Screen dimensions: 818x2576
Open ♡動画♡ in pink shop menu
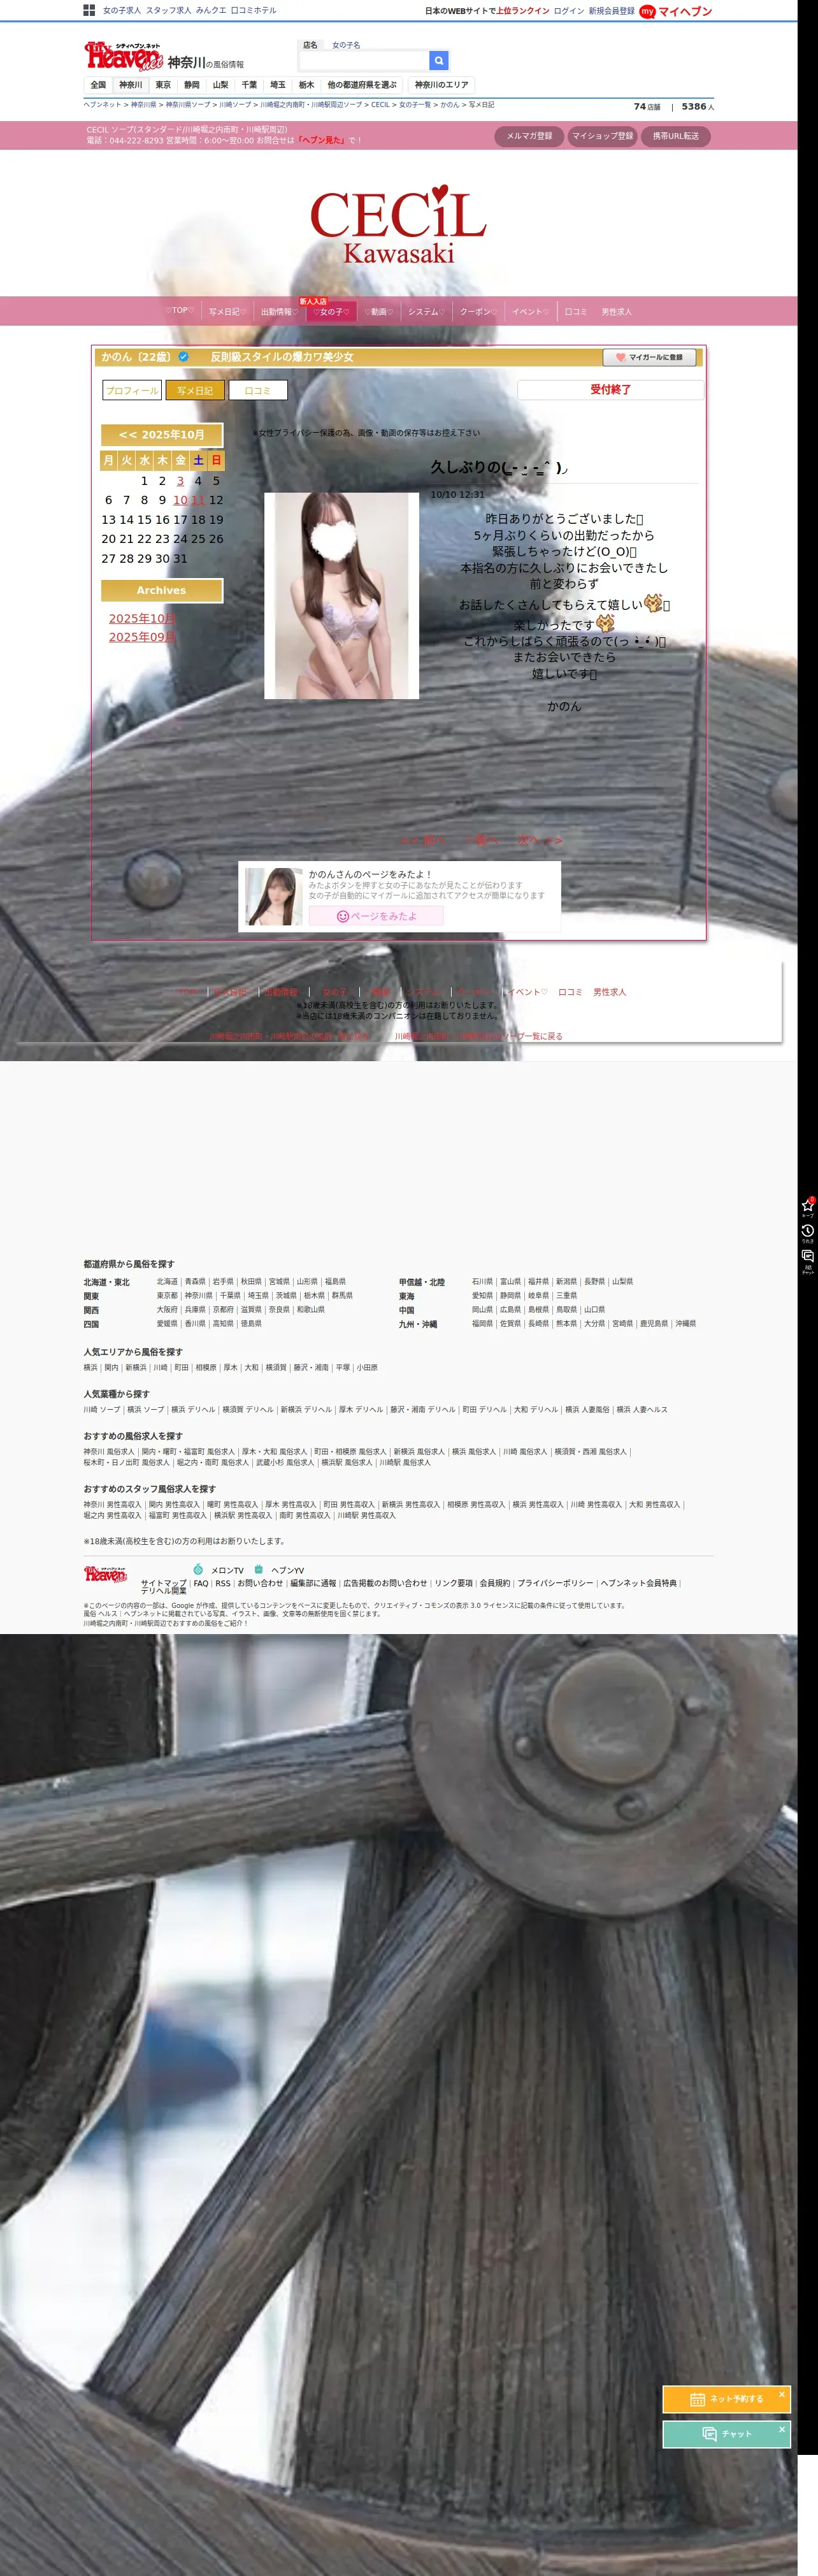378,312
